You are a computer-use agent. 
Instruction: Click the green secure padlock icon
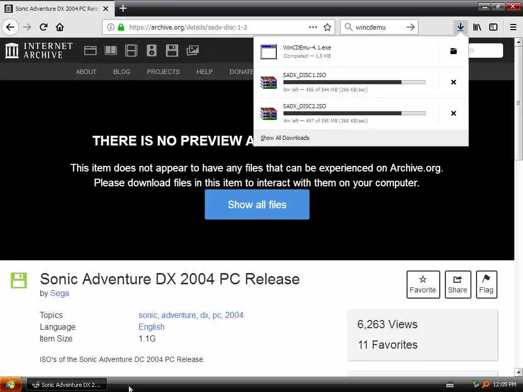click(121, 28)
